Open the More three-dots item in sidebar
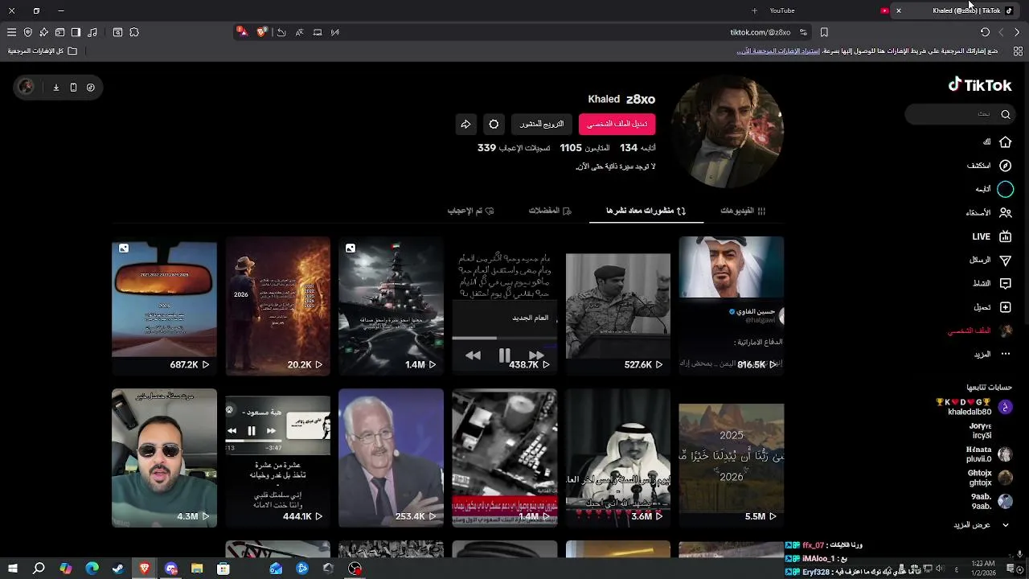The height and width of the screenshot is (579, 1029). coord(1005,354)
